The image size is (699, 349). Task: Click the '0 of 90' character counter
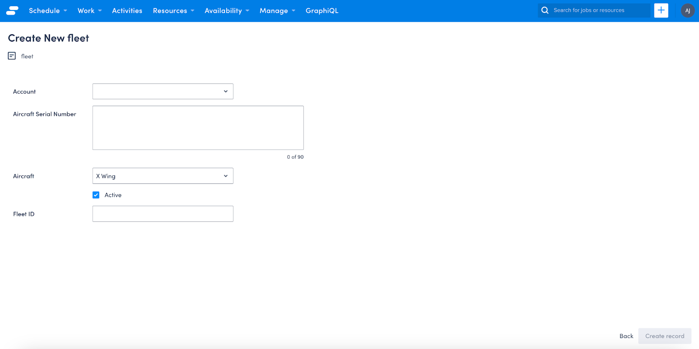coord(295,157)
